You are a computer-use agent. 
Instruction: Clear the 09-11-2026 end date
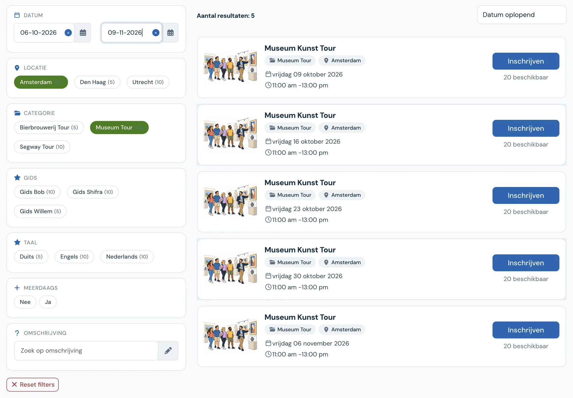156,33
